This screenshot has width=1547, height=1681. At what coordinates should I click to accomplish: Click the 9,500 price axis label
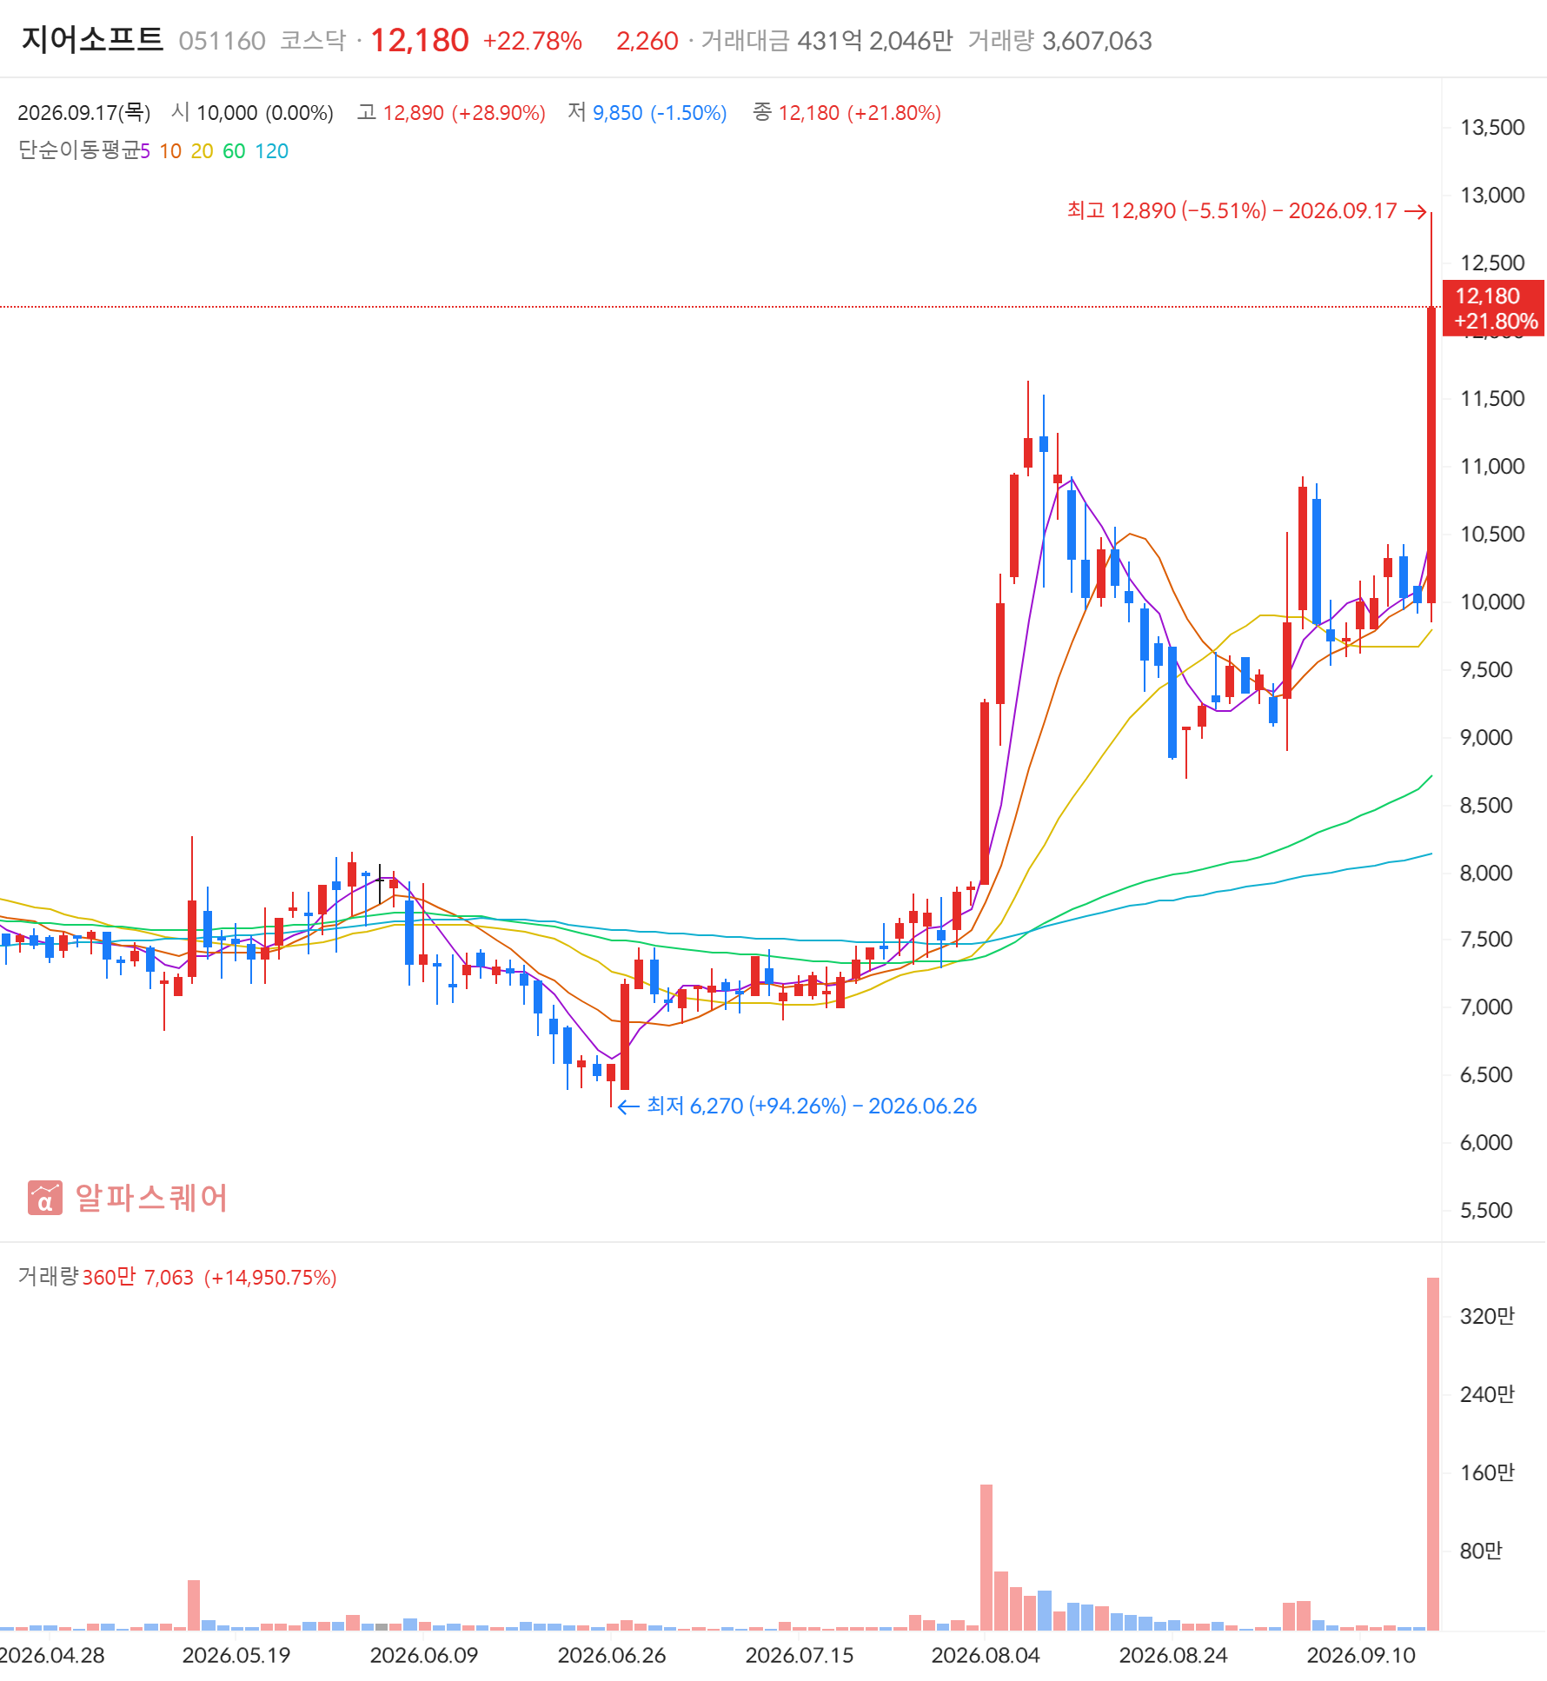point(1486,670)
